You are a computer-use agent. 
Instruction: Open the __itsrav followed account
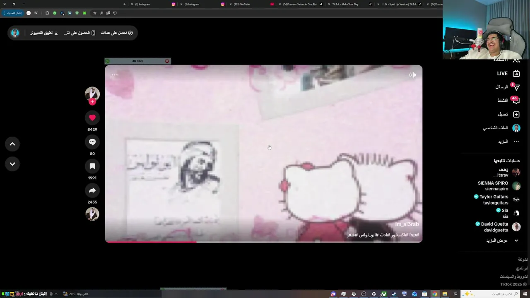pyautogui.click(x=506, y=173)
